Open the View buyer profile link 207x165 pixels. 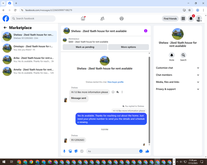coord(116,82)
